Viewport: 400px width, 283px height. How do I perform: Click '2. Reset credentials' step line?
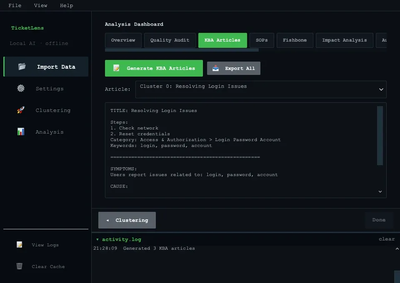(140, 134)
